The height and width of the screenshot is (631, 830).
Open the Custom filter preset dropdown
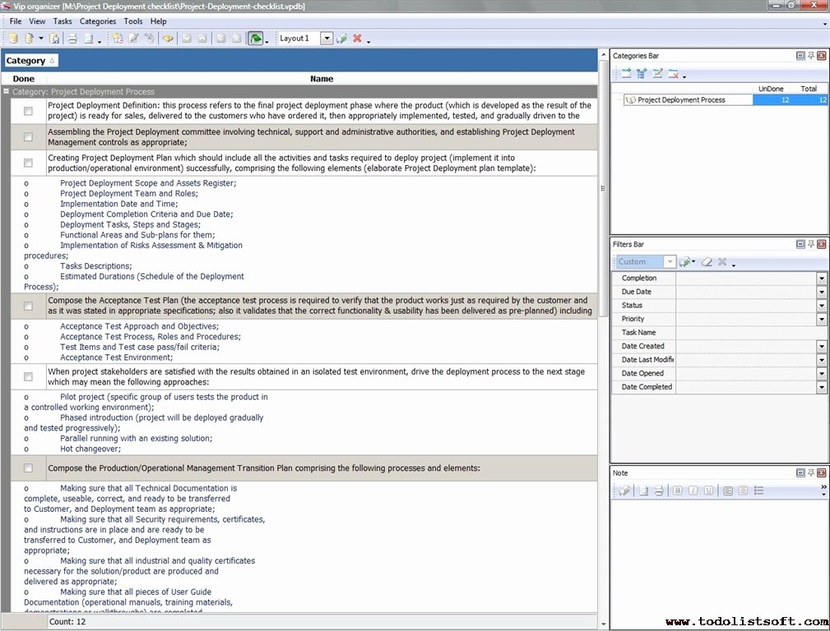(x=670, y=262)
